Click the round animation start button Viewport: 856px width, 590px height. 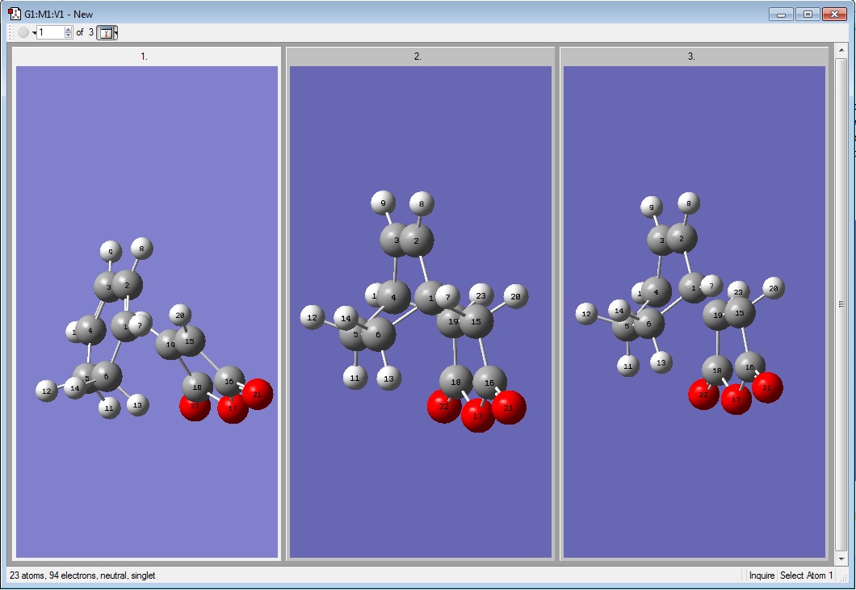tap(23, 33)
